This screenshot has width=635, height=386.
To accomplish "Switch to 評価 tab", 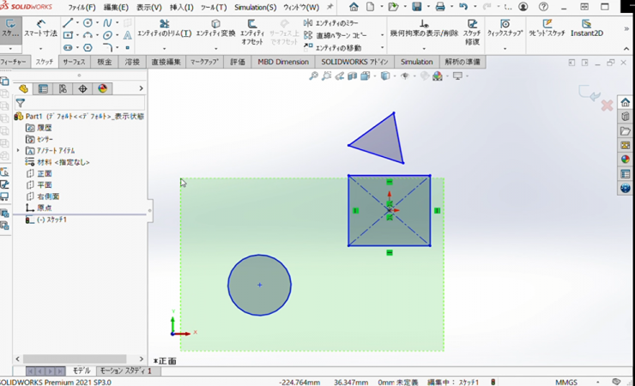I will click(238, 62).
